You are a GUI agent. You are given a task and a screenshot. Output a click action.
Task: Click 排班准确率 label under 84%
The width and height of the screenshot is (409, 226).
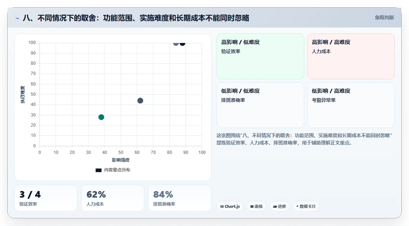pyautogui.click(x=164, y=204)
